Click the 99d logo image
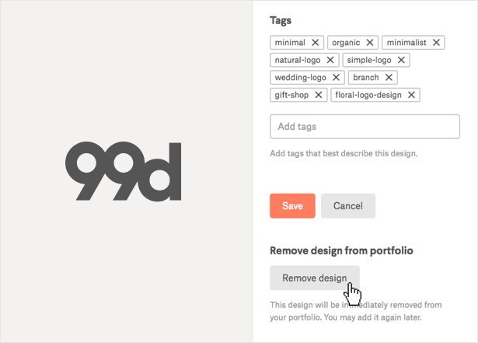Image resolution: width=478 pixels, height=343 pixels. (124, 171)
